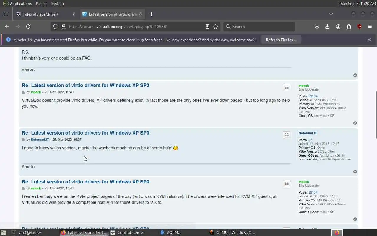This screenshot has height=236, width=377.
Task: Open the Applications menu
Action: click(17, 4)
